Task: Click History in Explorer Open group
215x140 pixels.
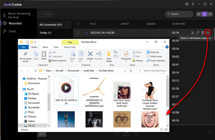Action: (138, 60)
